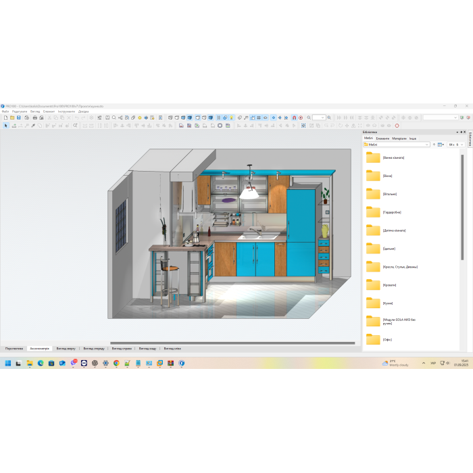This screenshot has height=473, width=473.
Task: Click the New project icon
Action: tap(5, 118)
